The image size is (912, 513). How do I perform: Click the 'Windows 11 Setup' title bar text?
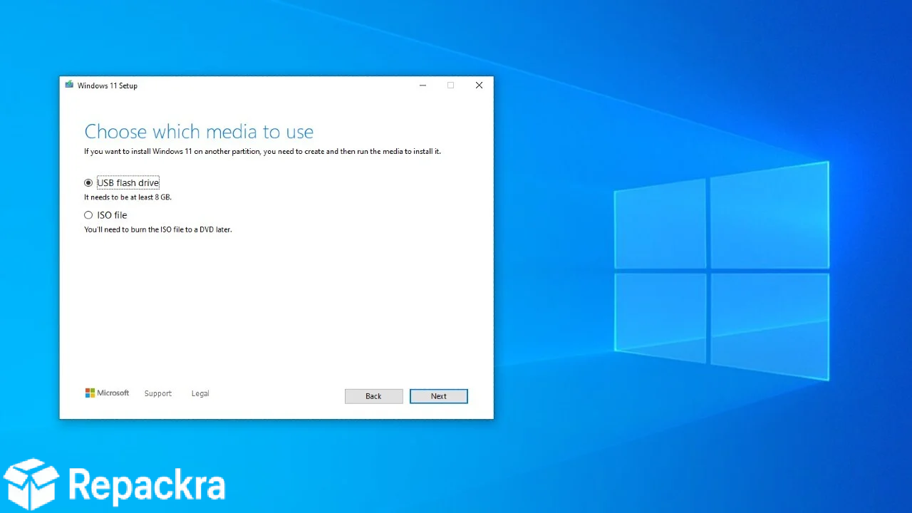click(108, 85)
